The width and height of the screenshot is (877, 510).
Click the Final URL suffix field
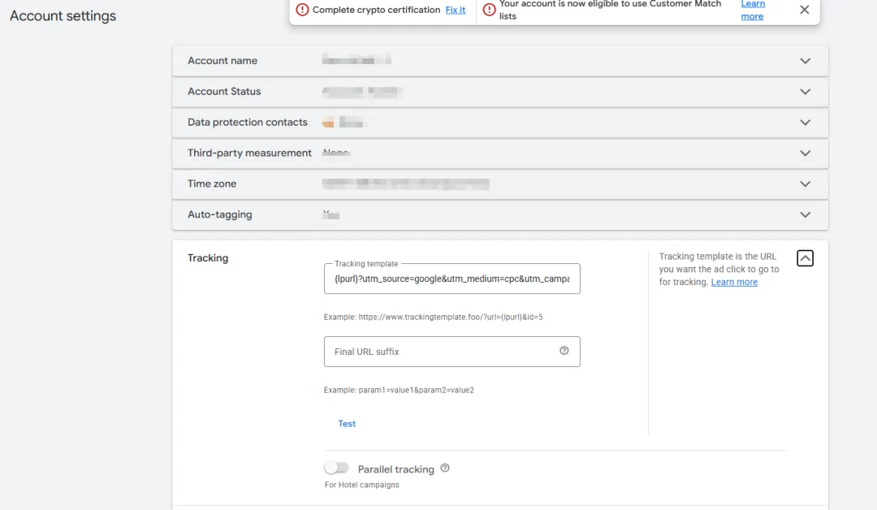click(x=443, y=352)
